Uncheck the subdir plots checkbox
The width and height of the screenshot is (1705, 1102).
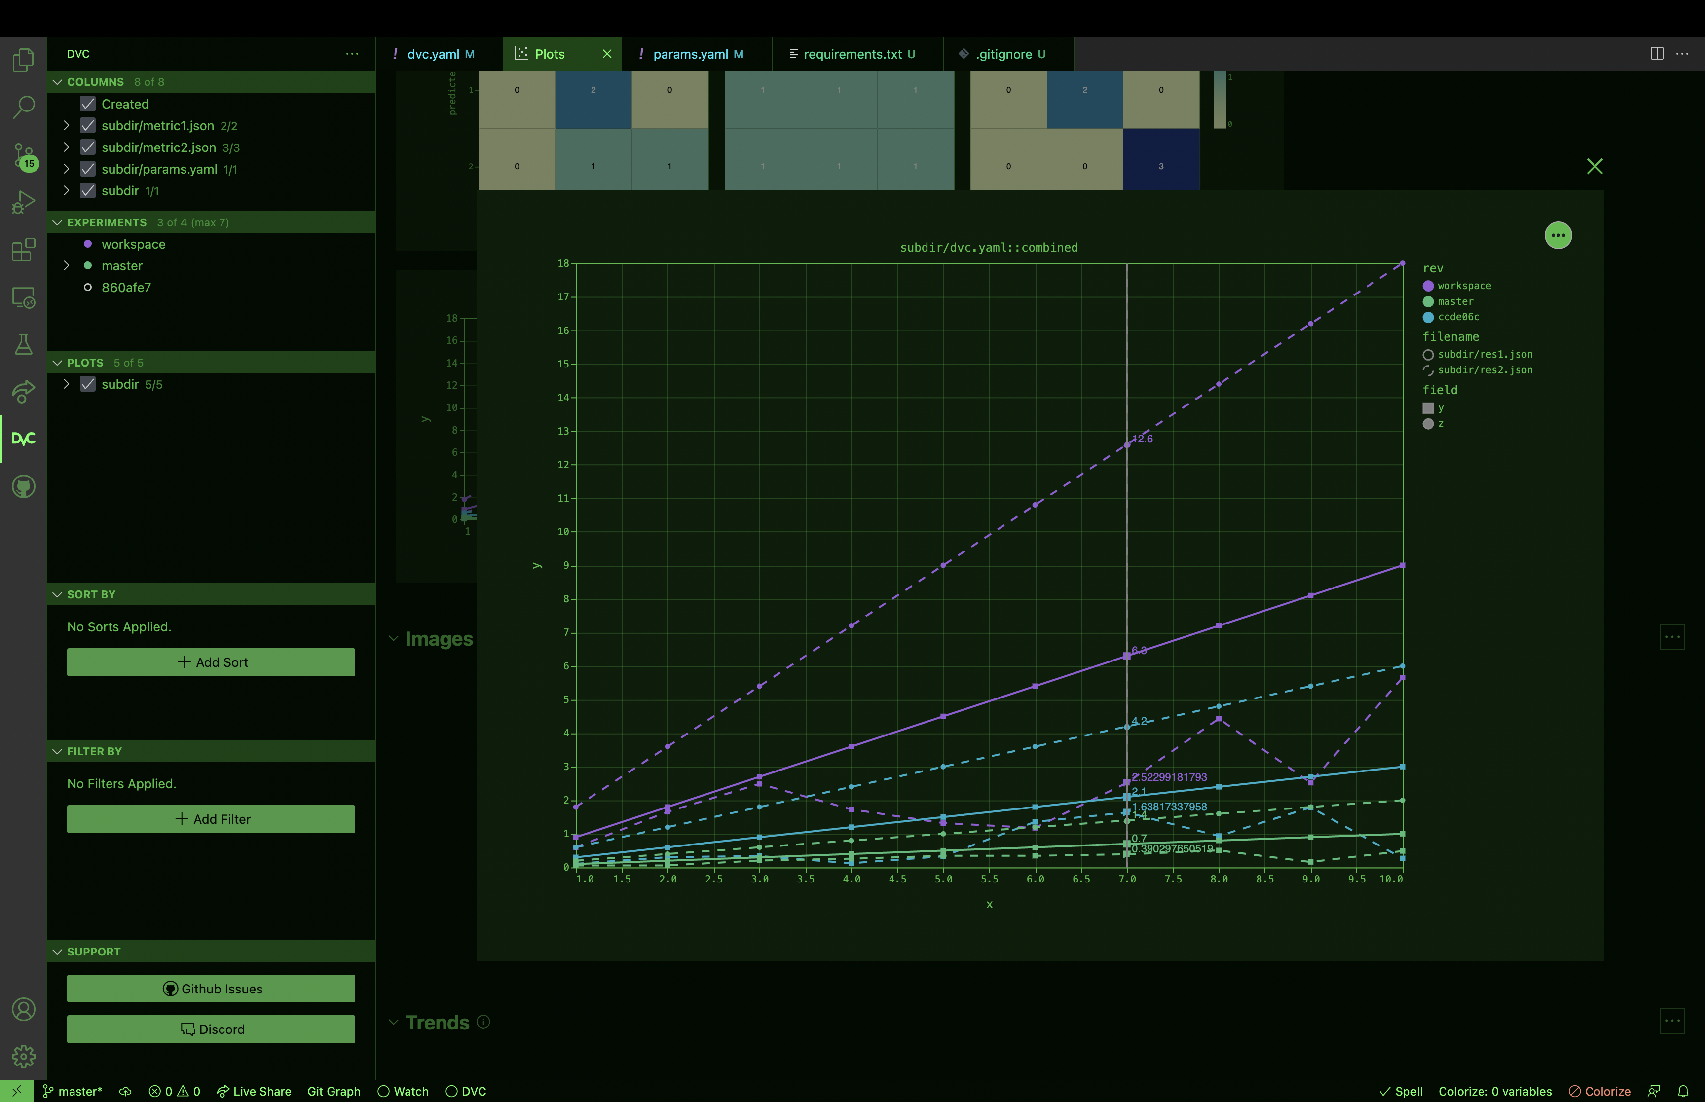(x=88, y=384)
